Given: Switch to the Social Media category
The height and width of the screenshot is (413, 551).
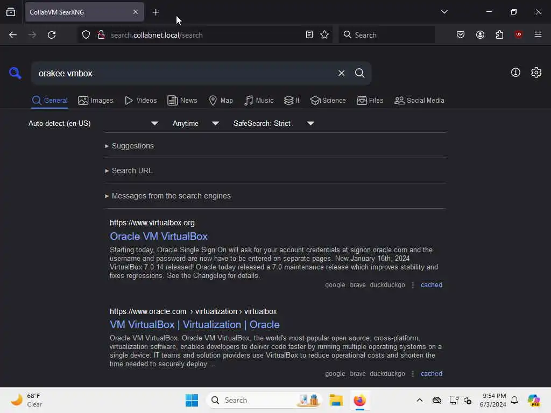Looking at the screenshot, I should coord(419,101).
